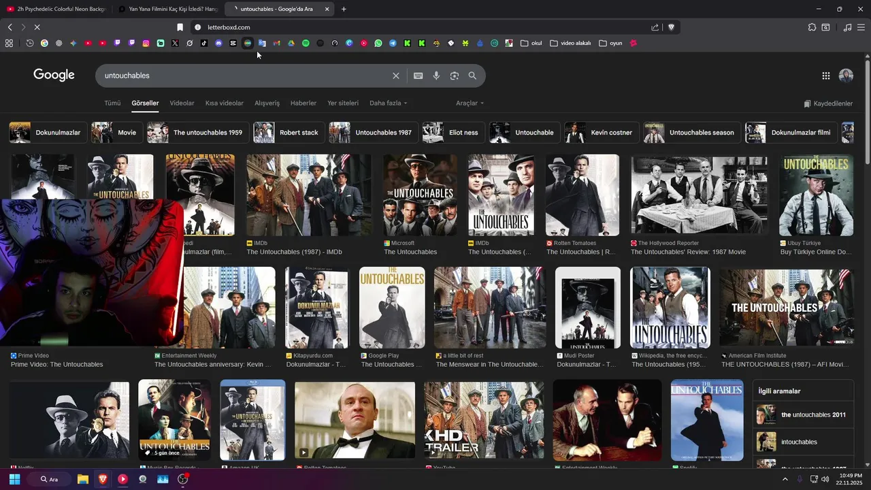The height and width of the screenshot is (490, 871).
Task: Open the okul bookmarks folder
Action: click(x=531, y=43)
